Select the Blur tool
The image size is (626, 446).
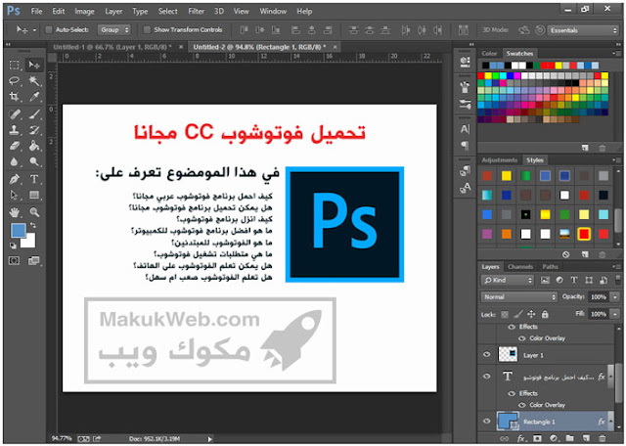[15, 161]
